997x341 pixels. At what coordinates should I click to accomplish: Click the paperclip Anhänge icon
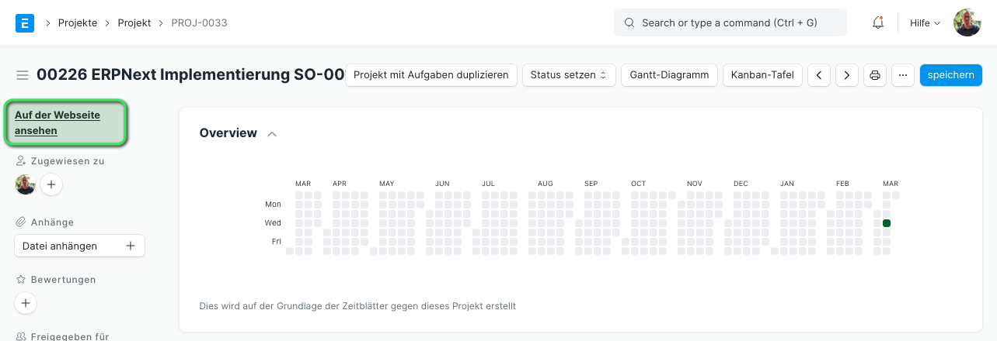coord(21,222)
